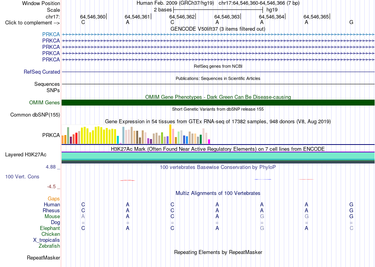Click the RepeatMasker track label
The height and width of the screenshot is (267, 375).
pyautogui.click(x=43, y=258)
